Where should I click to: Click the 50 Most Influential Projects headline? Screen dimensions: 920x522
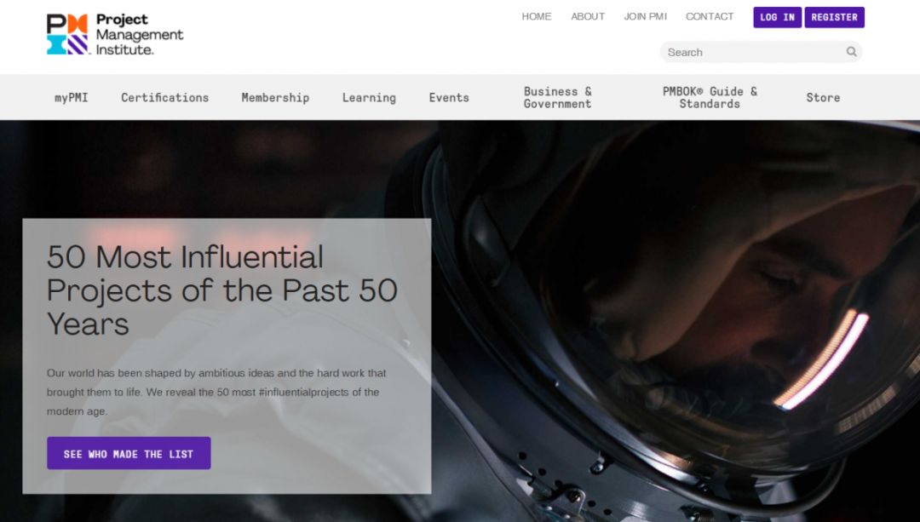point(221,290)
